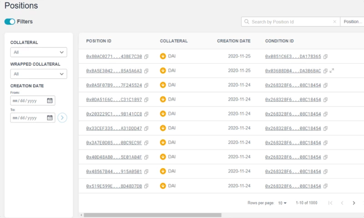This screenshot has height=218, width=364.
Task: Copy condition ID 0x036B8DB4...DA3B6BAC
Action: [x=325, y=71]
